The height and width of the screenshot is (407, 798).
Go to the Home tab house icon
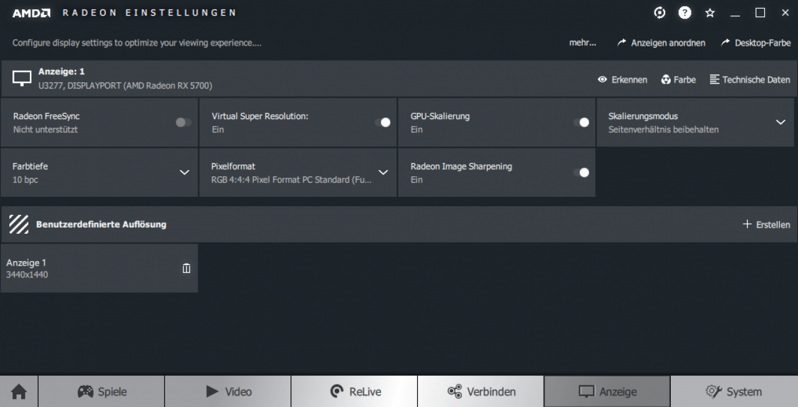pyautogui.click(x=19, y=391)
